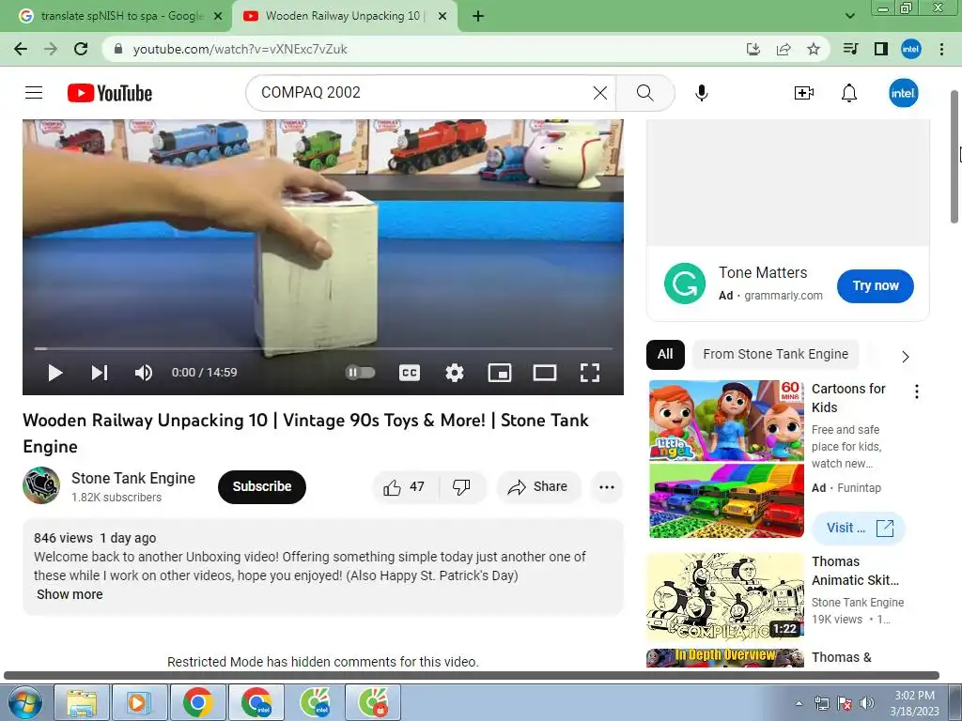Open the Windows Start menu
962x721 pixels.
(24, 702)
